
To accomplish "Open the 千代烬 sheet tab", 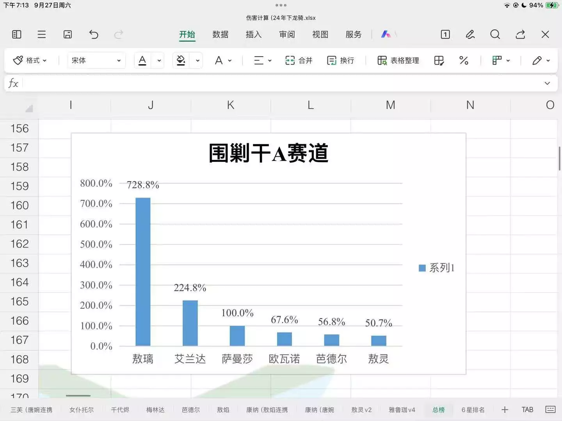I will pyautogui.click(x=120, y=410).
